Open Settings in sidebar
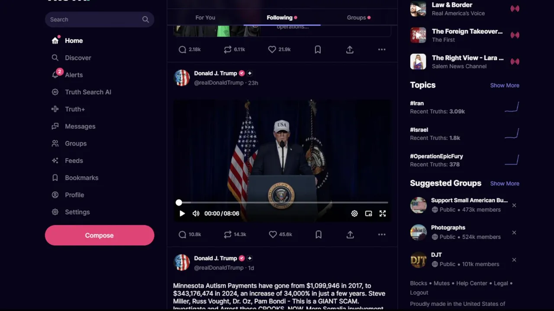Viewport: 554px width, 311px height. pos(71,212)
